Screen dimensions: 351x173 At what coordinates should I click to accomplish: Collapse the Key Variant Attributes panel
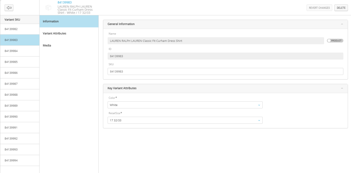[x=342, y=88]
